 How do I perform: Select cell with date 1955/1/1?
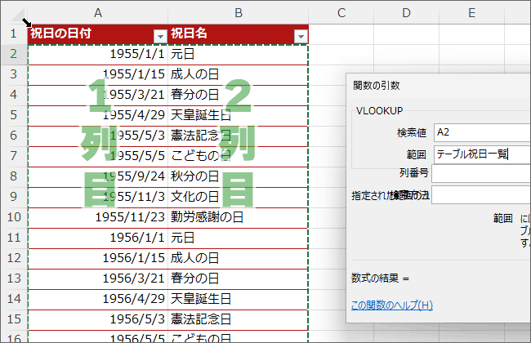pyautogui.click(x=98, y=54)
